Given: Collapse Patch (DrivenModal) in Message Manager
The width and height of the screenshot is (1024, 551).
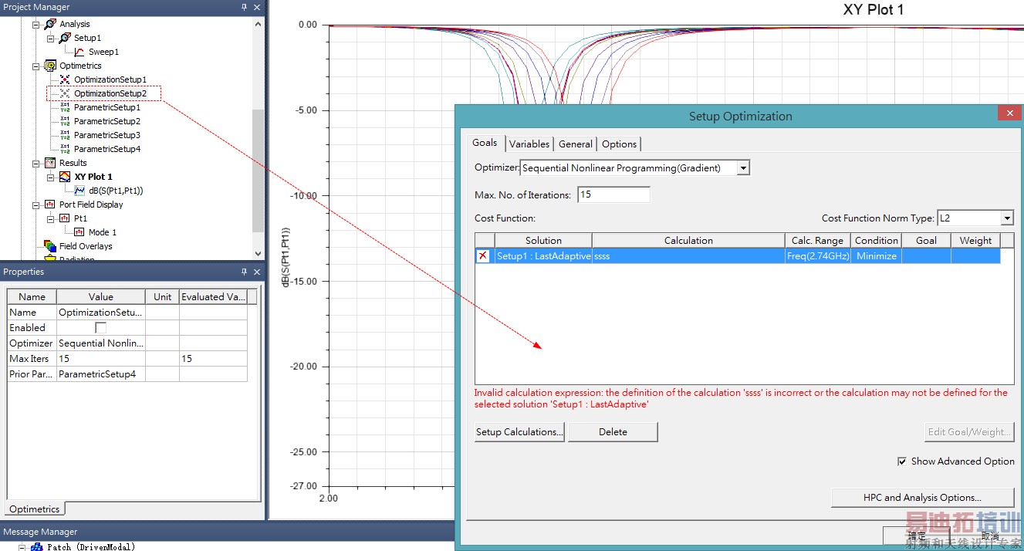Looking at the screenshot, I should click(x=22, y=546).
